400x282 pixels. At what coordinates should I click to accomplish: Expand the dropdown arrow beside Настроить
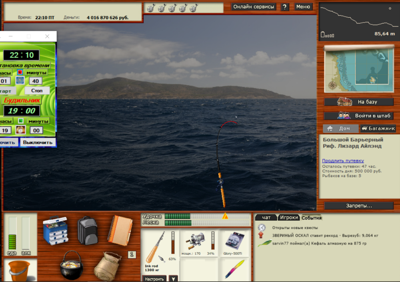click(173, 279)
